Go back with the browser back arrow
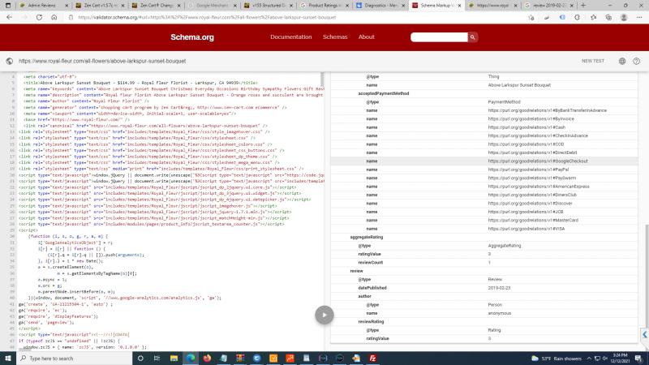 pyautogui.click(x=9, y=17)
